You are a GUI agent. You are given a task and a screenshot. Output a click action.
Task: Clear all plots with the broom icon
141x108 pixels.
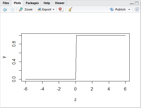click(x=70, y=9)
